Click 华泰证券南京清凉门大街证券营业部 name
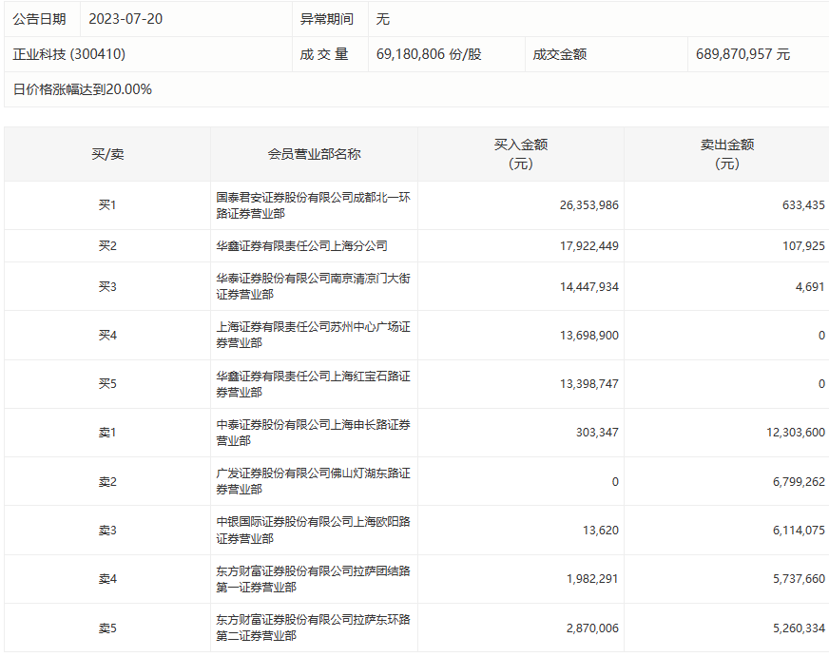Screen dimensions: 829x657 tap(313, 286)
